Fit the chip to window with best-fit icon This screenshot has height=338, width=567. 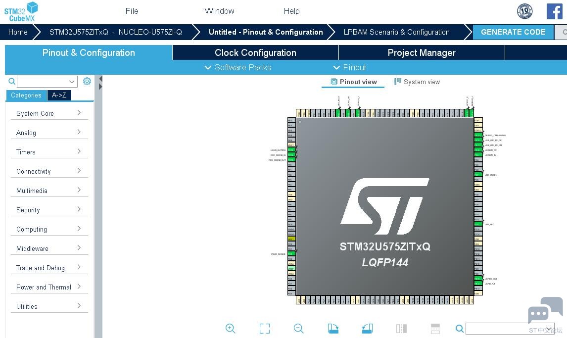click(265, 328)
